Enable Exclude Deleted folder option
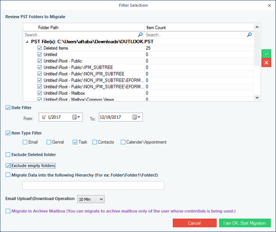 click(x=8, y=155)
